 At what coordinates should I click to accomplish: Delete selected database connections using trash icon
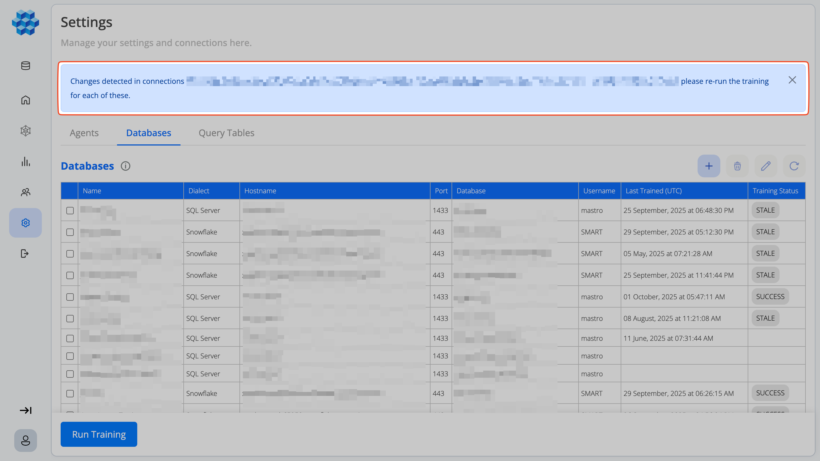click(737, 166)
